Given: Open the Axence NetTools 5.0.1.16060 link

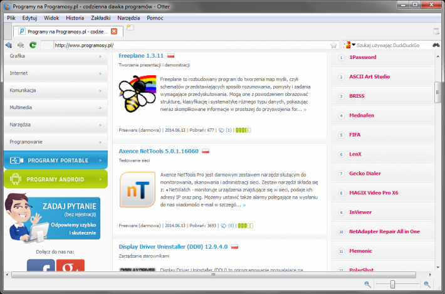Looking at the screenshot, I should point(159,151).
